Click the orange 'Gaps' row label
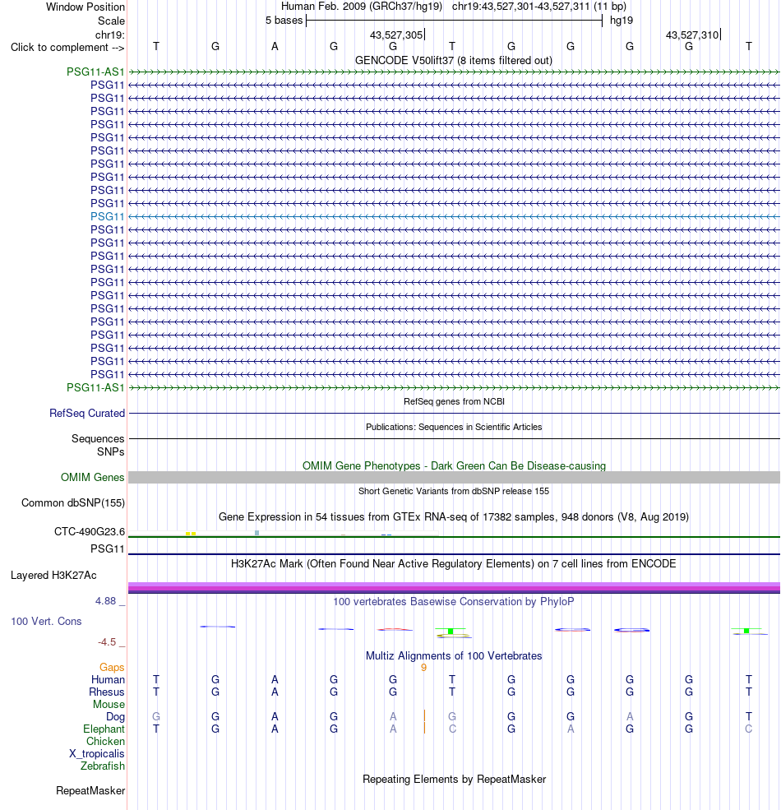The width and height of the screenshot is (781, 810). coord(112,668)
